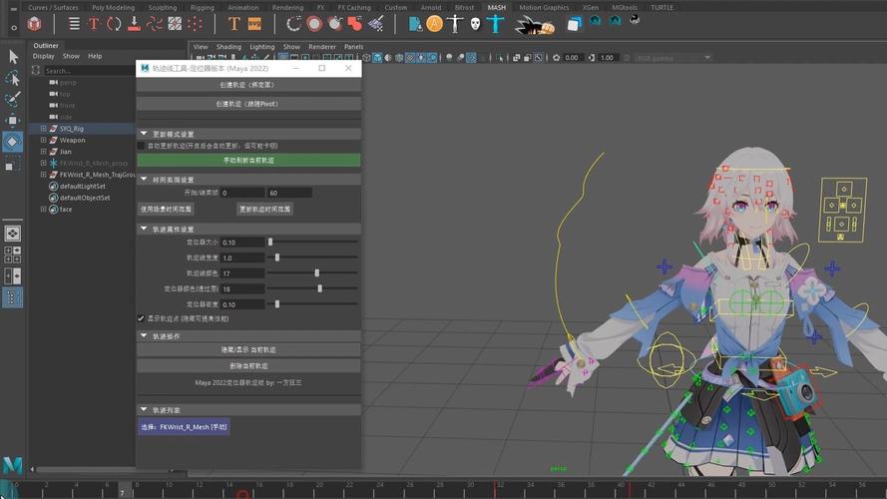
Task: Collapse the trajectory attribute settings section
Action: (x=144, y=230)
